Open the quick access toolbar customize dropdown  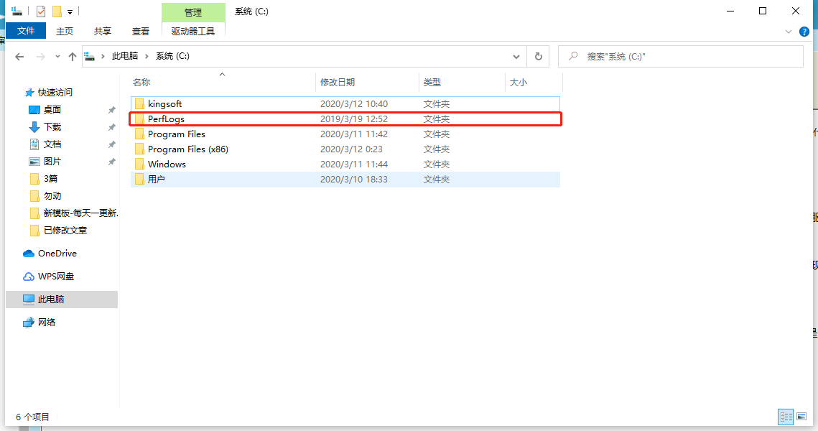(70, 11)
